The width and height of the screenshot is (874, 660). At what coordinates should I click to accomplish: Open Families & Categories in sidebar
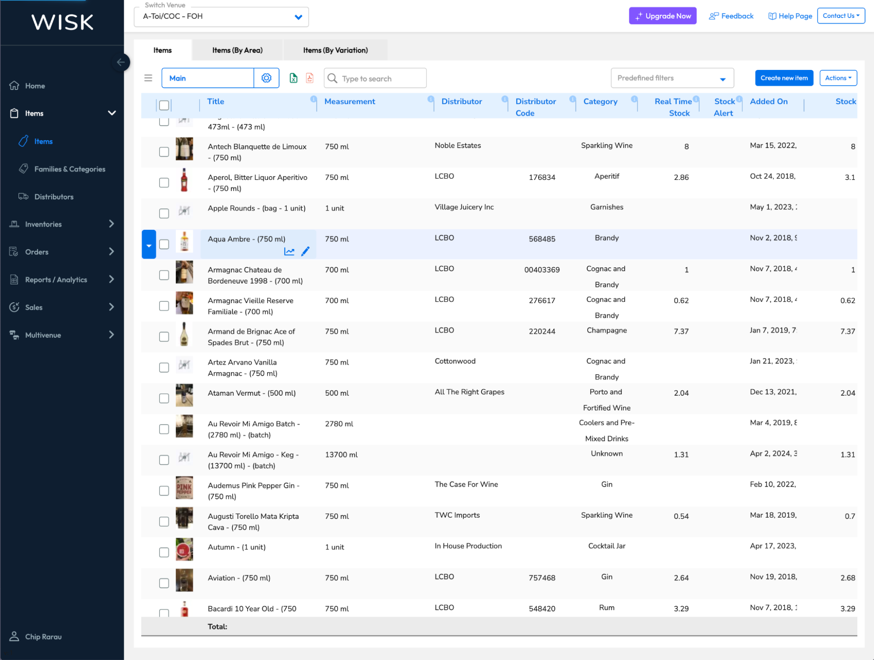(x=70, y=169)
